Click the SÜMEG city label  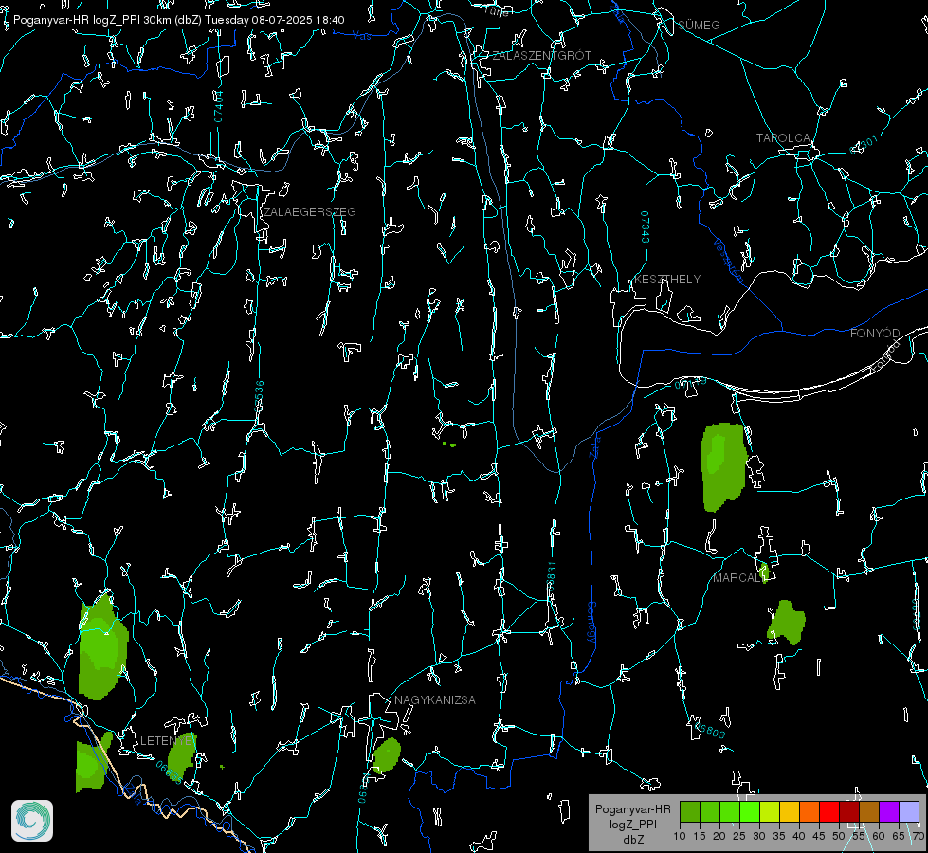click(x=699, y=26)
